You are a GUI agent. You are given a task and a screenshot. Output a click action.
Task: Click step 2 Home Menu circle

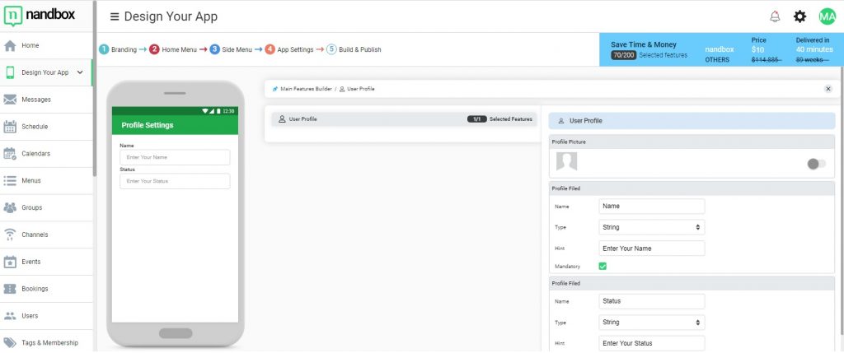[154, 49]
